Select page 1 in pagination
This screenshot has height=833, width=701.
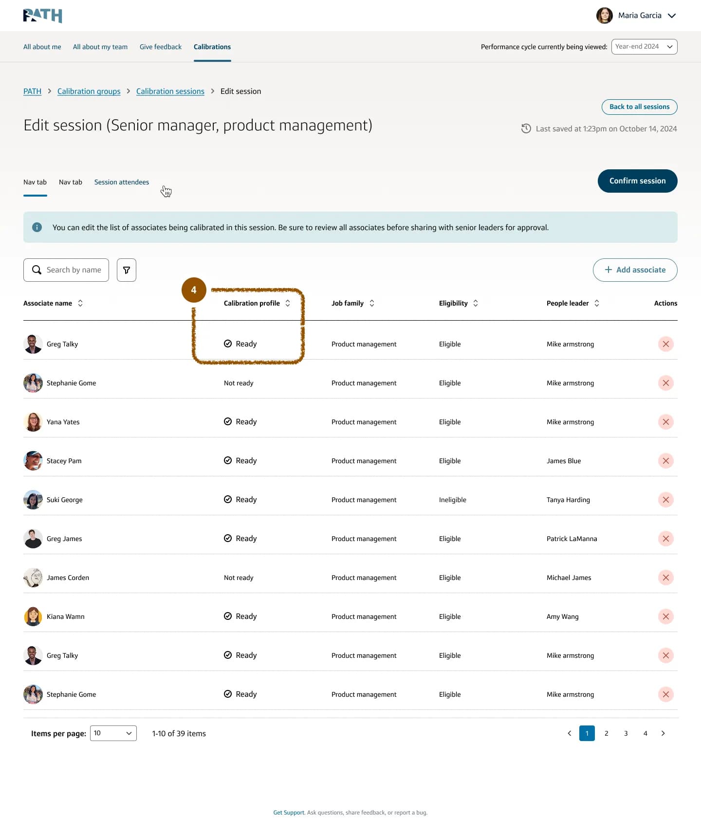587,733
